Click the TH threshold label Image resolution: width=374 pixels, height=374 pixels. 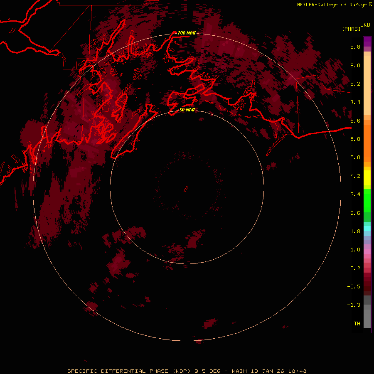pyautogui.click(x=357, y=324)
